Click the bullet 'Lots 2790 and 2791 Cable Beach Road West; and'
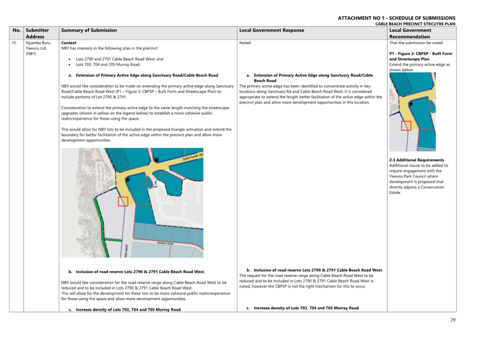The image size is (484, 342). pos(120,59)
